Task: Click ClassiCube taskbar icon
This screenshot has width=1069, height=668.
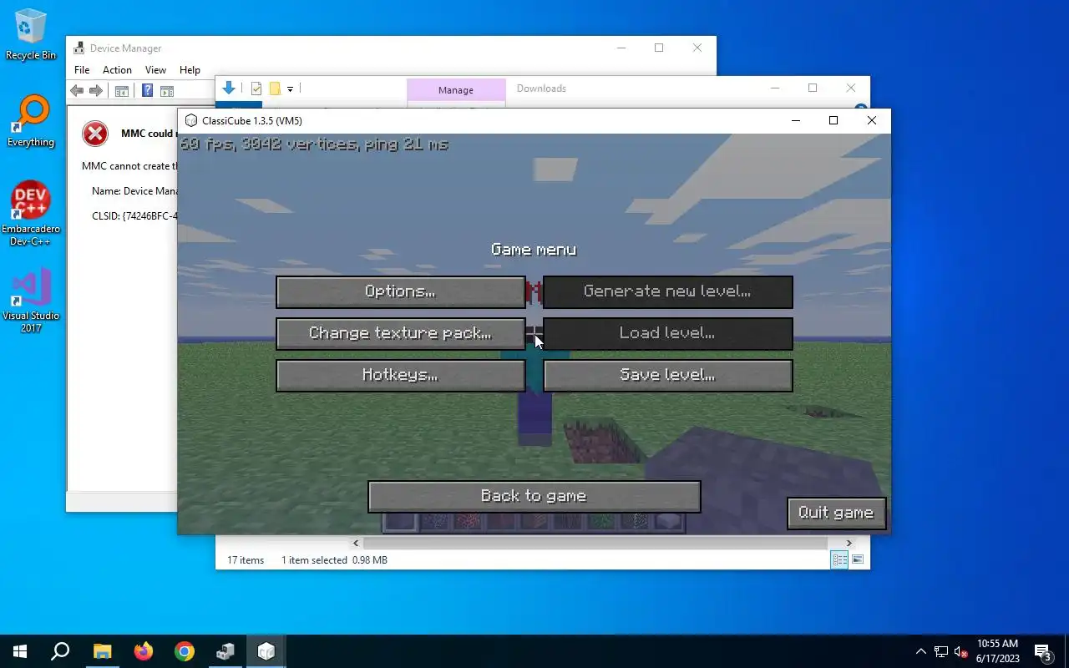Action: 266,651
